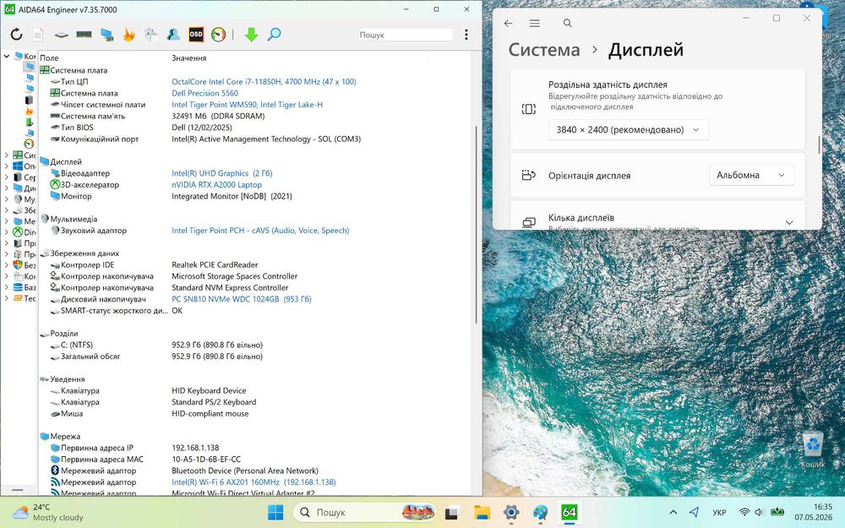Viewport: 845px width, 528px height.
Task: Open the monitor diagnostics icon in the toolbar
Action: pyautogui.click(x=106, y=35)
